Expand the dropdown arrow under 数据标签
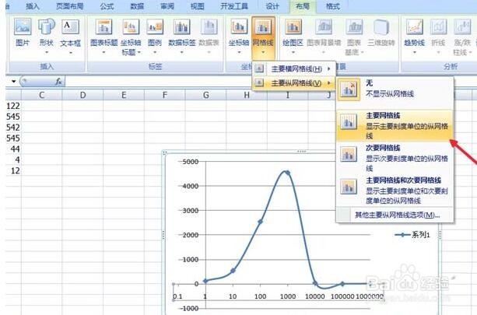477x315 pixels. coord(181,52)
